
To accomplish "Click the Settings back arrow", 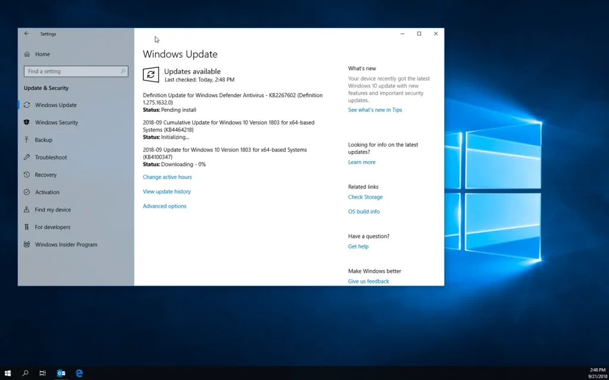I will (x=26, y=34).
